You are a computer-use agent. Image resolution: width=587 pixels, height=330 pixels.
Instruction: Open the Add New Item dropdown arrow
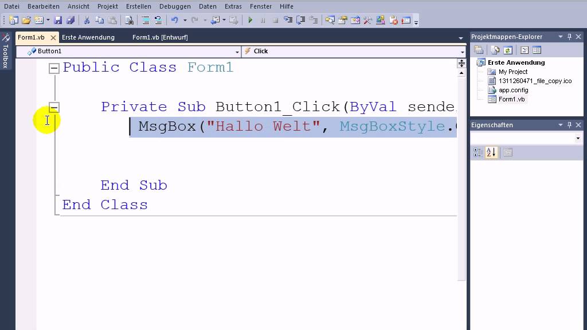tap(48, 20)
